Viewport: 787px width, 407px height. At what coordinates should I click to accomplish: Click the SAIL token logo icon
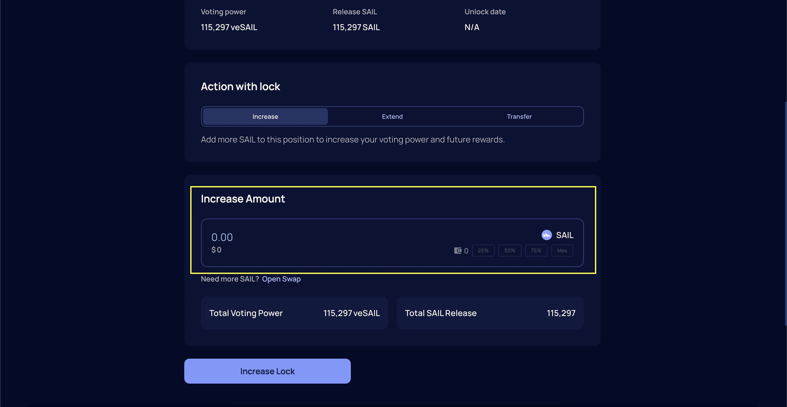[547, 235]
